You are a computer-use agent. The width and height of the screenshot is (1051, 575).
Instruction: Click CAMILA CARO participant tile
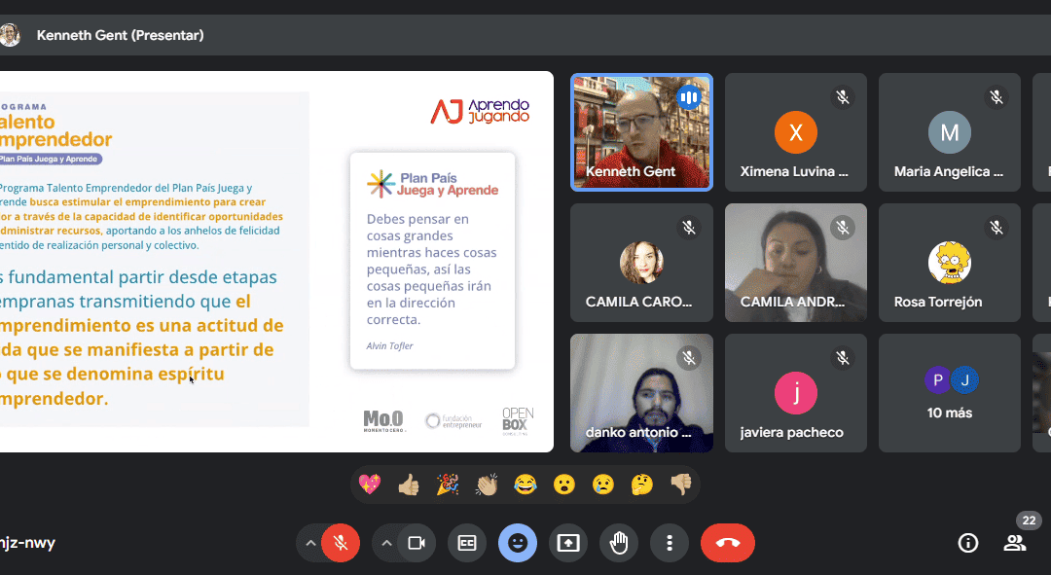click(x=641, y=263)
